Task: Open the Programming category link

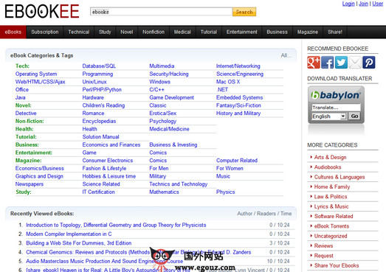Action: point(97,74)
